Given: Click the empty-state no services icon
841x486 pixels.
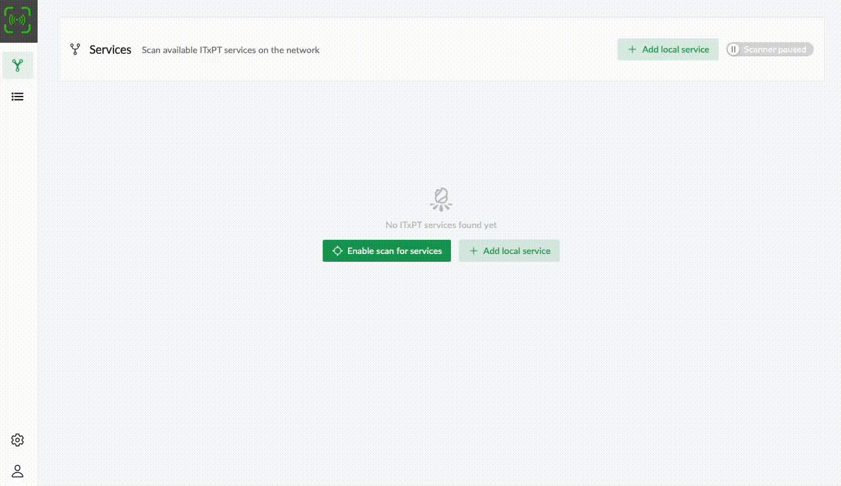Looking at the screenshot, I should click(441, 200).
